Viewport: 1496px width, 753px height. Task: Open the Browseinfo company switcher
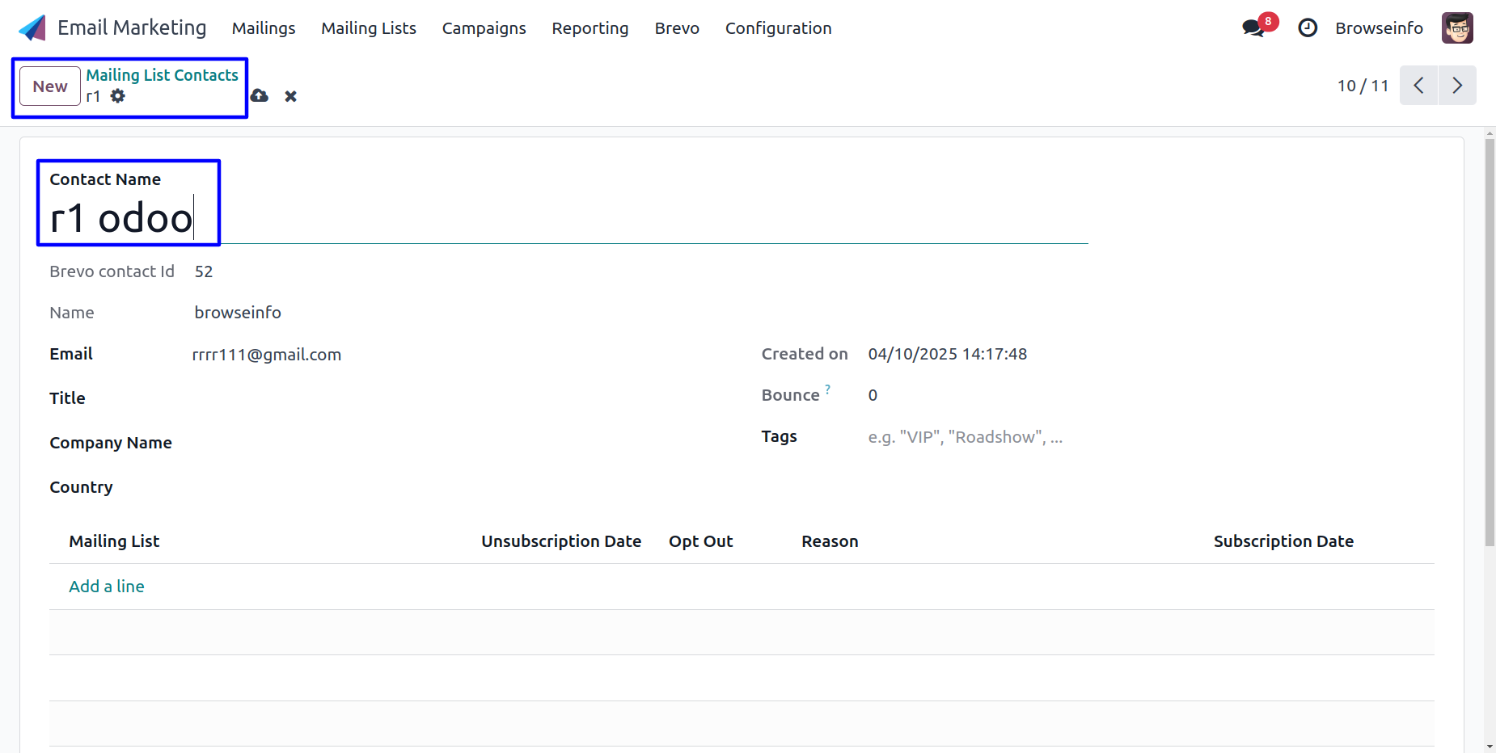[1379, 28]
